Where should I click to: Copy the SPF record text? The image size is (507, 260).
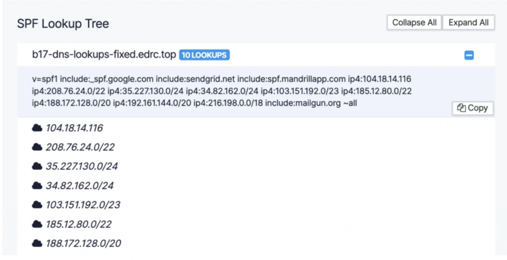pyautogui.click(x=472, y=108)
